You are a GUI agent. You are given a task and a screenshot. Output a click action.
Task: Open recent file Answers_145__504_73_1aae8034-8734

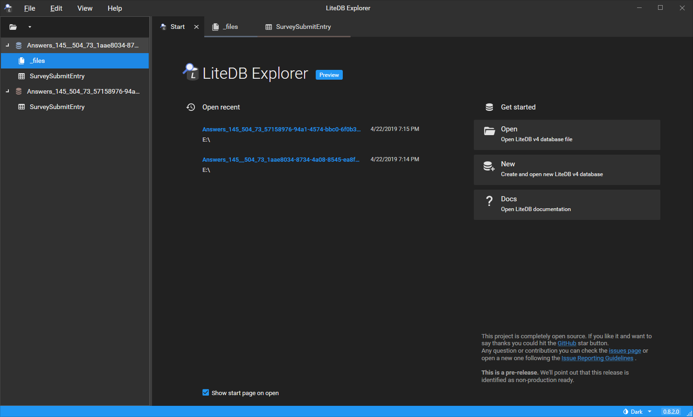tap(281, 160)
